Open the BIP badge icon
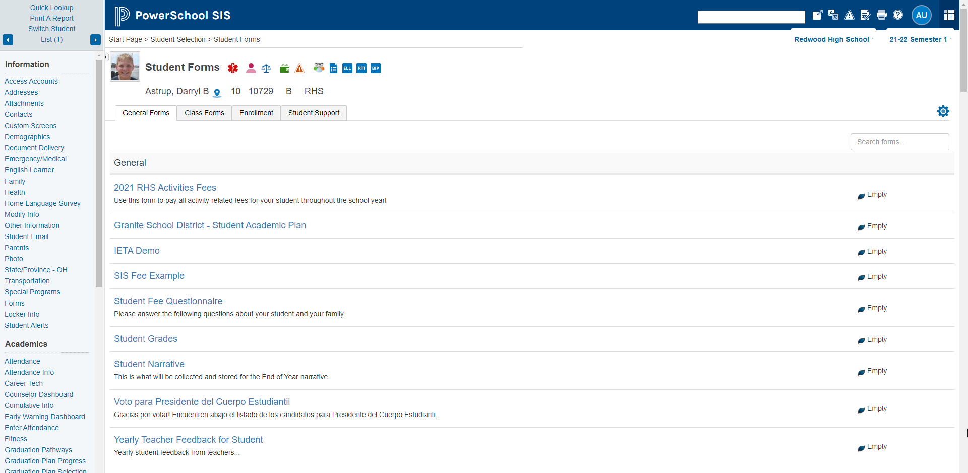The height and width of the screenshot is (473, 968). click(376, 68)
